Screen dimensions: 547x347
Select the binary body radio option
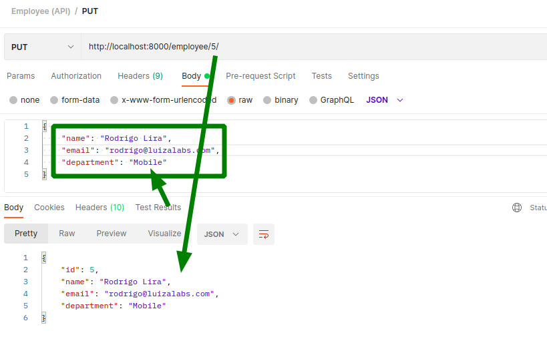(267, 100)
